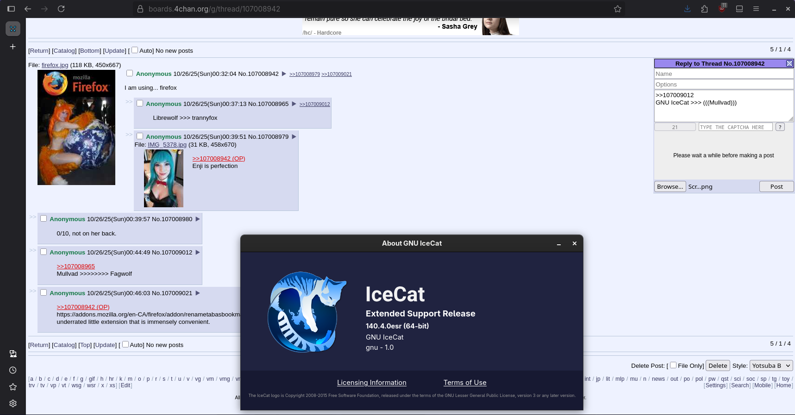Open sidebar customization settings gear
The width and height of the screenshot is (795, 415).
coord(13,403)
